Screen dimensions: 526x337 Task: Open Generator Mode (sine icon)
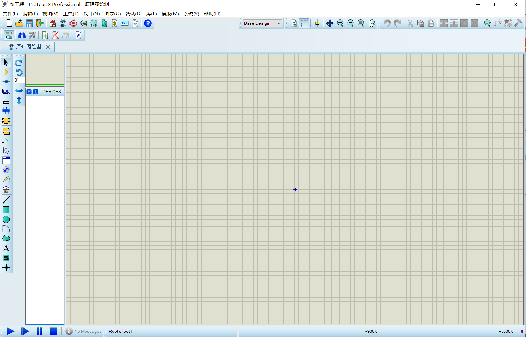click(x=6, y=170)
